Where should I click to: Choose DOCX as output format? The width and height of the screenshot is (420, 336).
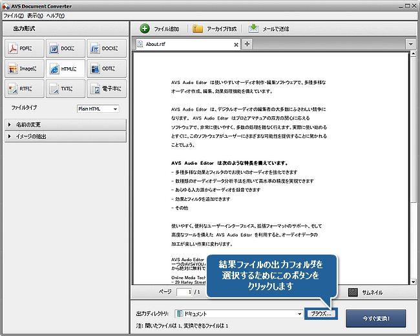(107, 48)
